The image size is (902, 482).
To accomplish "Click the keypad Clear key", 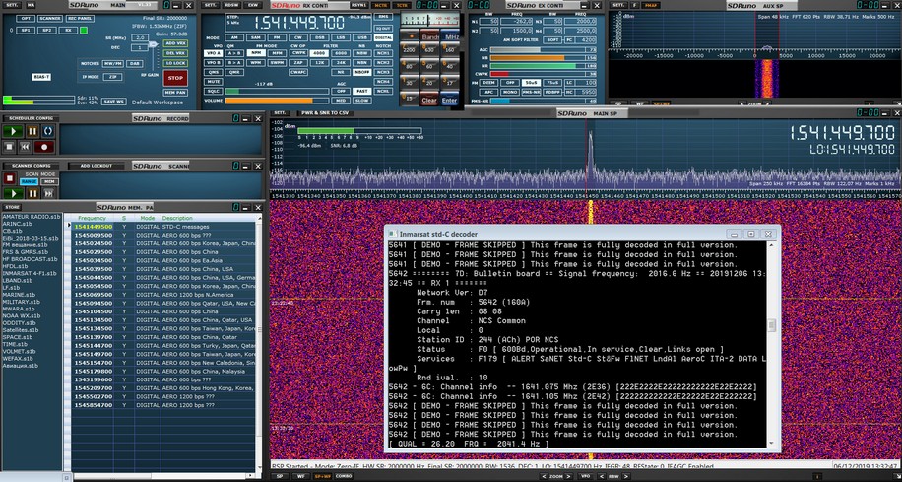I will (429, 100).
